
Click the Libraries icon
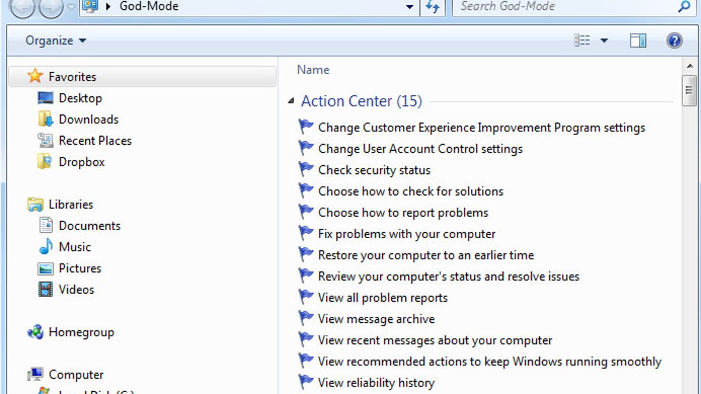tap(36, 204)
